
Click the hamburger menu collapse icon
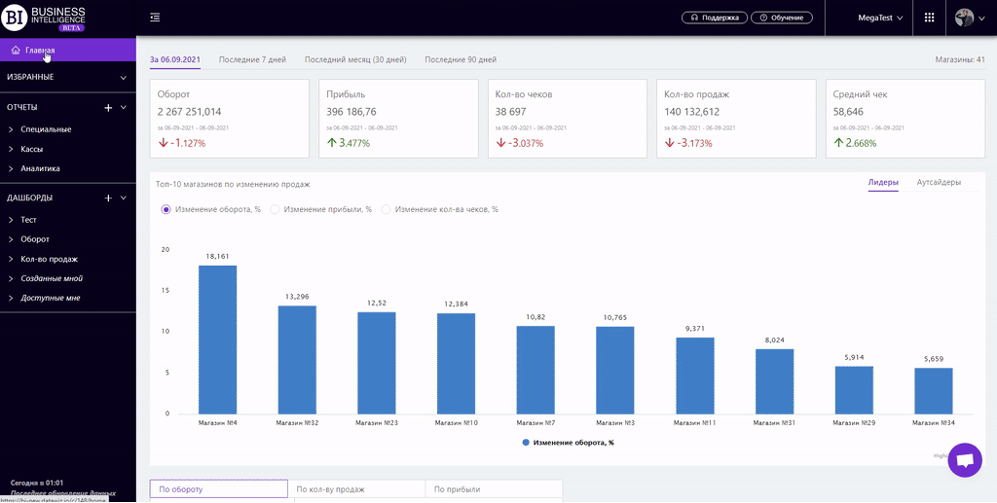(156, 18)
